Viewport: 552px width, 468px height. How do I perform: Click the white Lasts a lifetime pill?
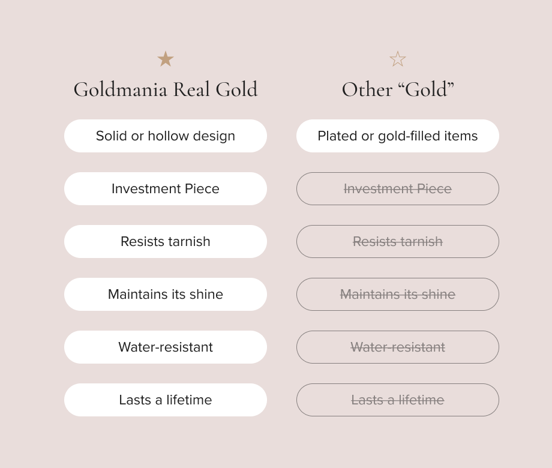pos(166,400)
